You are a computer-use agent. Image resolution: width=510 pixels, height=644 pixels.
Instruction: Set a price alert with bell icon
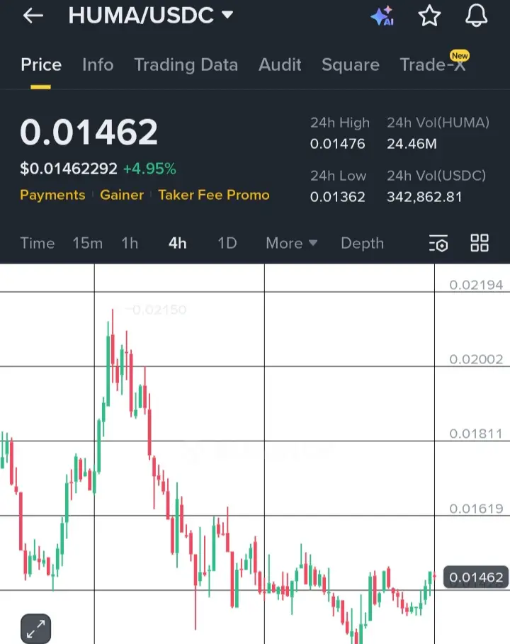coord(476,16)
